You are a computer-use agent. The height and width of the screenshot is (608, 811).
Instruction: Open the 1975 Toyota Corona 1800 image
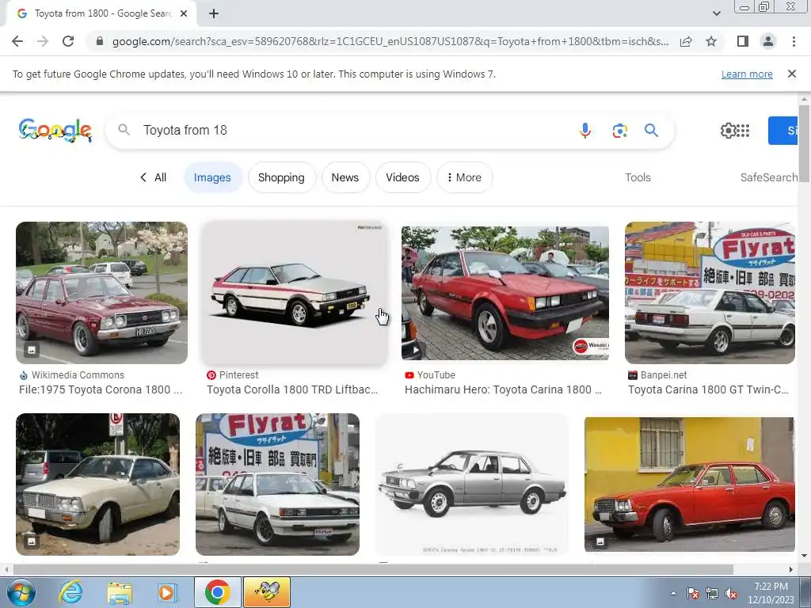[101, 293]
